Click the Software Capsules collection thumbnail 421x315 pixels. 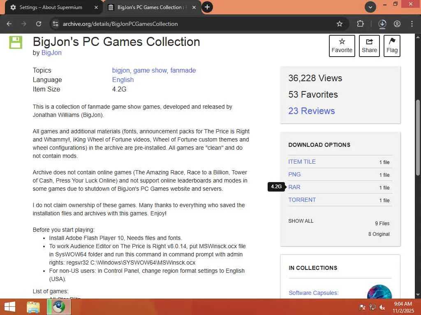pos(379,292)
